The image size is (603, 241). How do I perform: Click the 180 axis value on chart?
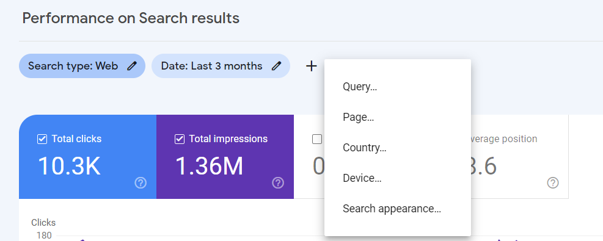(x=44, y=236)
